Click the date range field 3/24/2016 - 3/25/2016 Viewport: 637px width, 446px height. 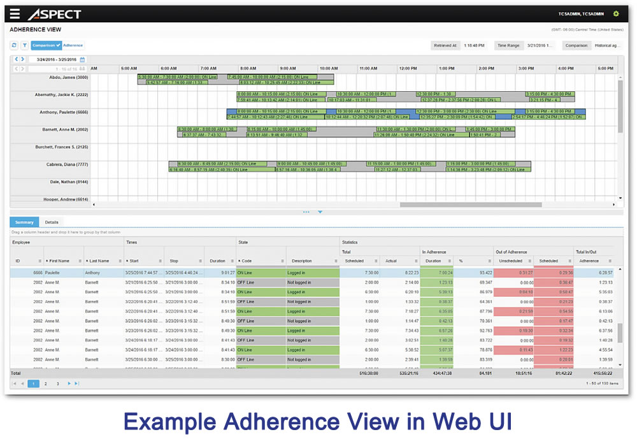[x=57, y=59]
